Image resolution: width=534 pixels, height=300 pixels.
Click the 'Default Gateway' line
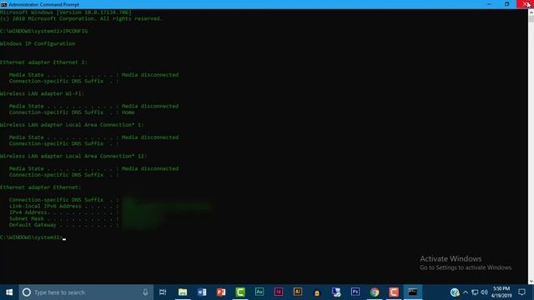coord(63,225)
